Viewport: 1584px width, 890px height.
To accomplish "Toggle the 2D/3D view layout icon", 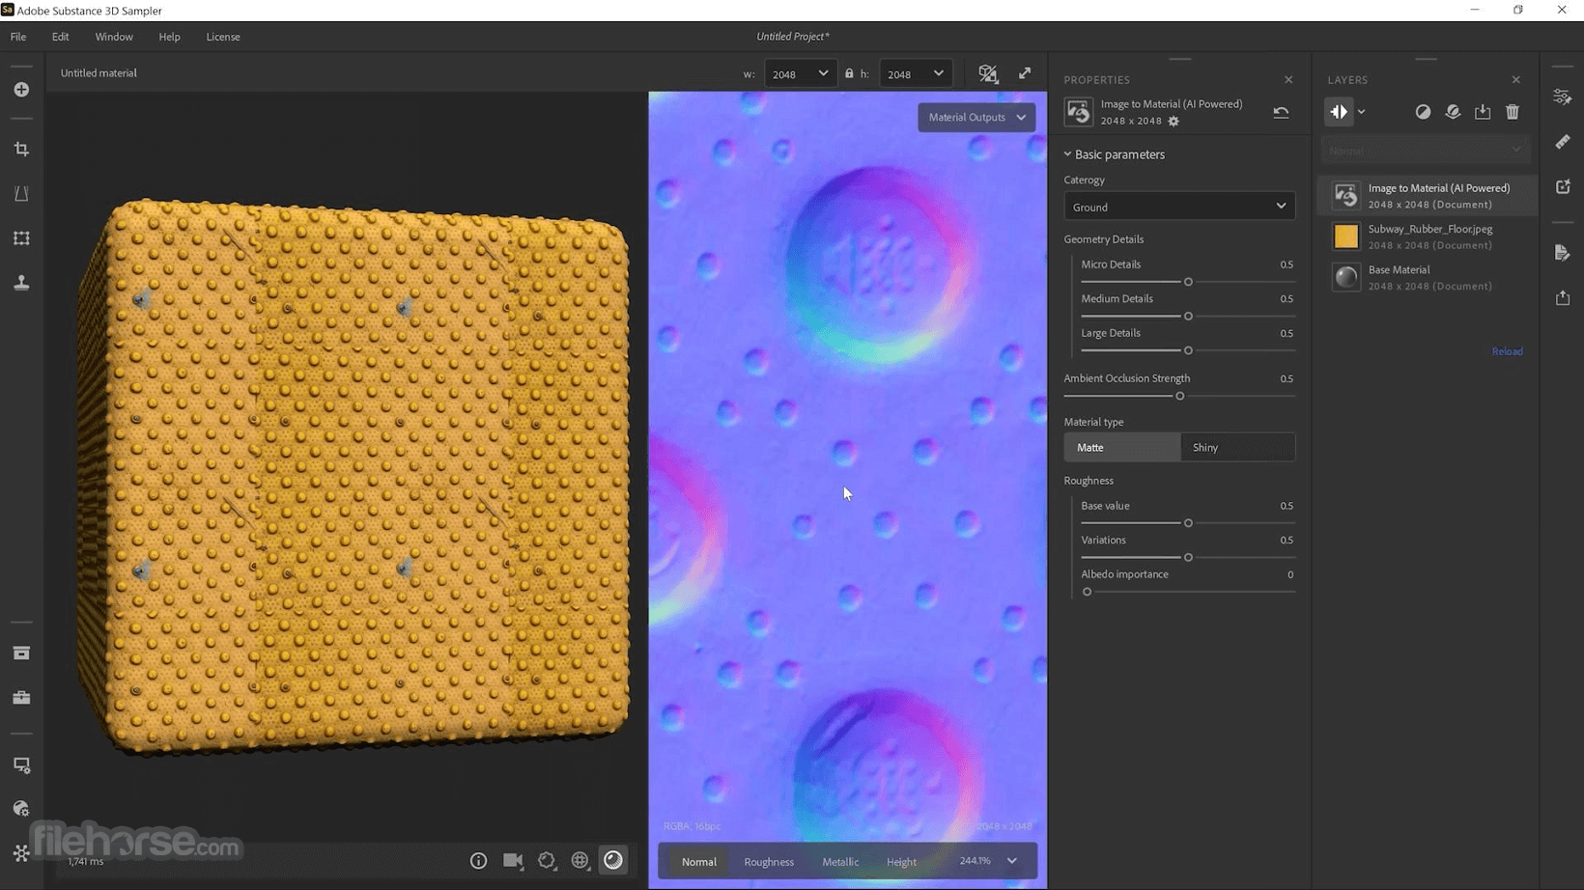I will (987, 73).
